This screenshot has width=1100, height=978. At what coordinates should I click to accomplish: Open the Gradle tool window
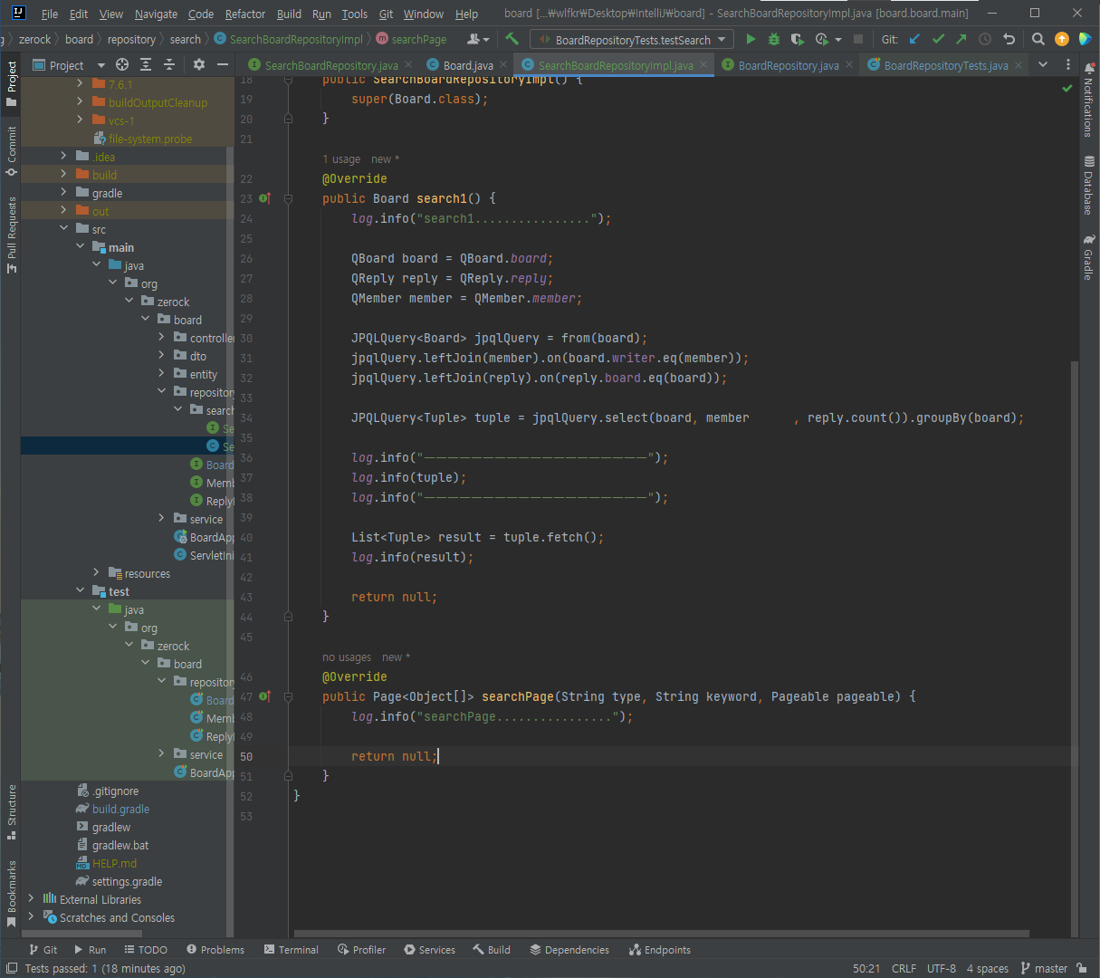(1088, 257)
